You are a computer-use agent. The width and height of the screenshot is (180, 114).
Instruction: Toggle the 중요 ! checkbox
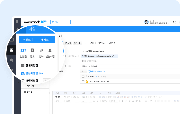pyautogui.click(x=66, y=66)
